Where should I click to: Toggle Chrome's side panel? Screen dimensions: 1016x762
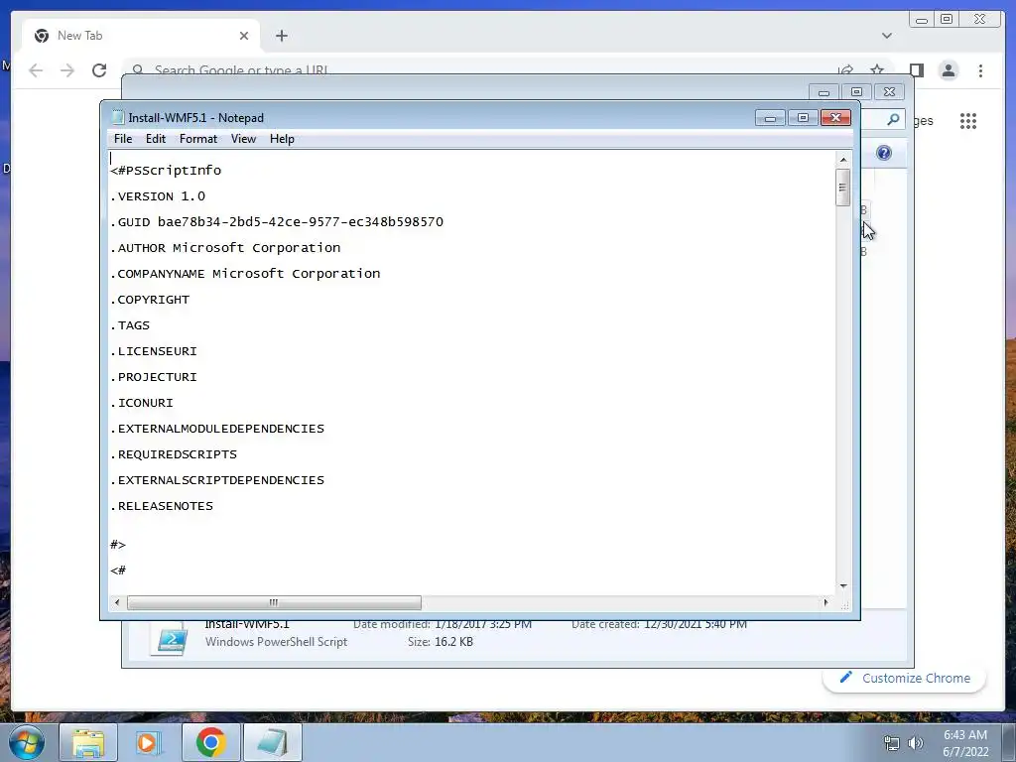(x=916, y=70)
